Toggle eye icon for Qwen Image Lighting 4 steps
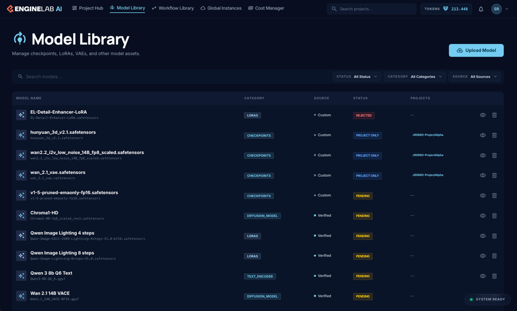Screen dimensions: 517x311 (x=482, y=236)
